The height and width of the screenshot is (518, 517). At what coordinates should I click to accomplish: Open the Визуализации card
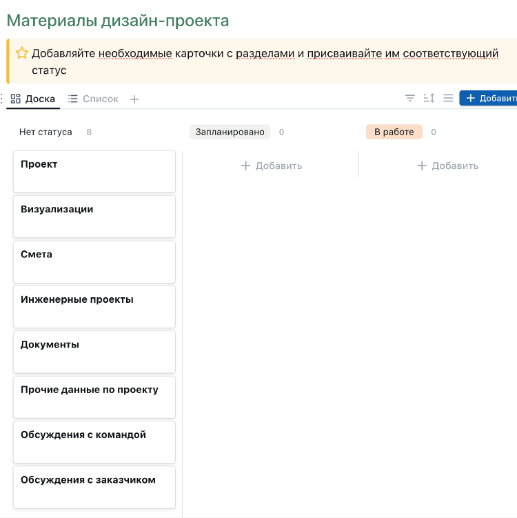[x=94, y=217]
